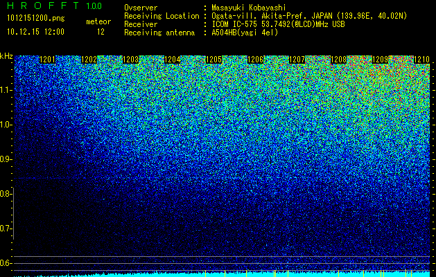436x277 pixels.
Task: Click the A504HB(yagi 4el) antenna text
Action: point(245,33)
